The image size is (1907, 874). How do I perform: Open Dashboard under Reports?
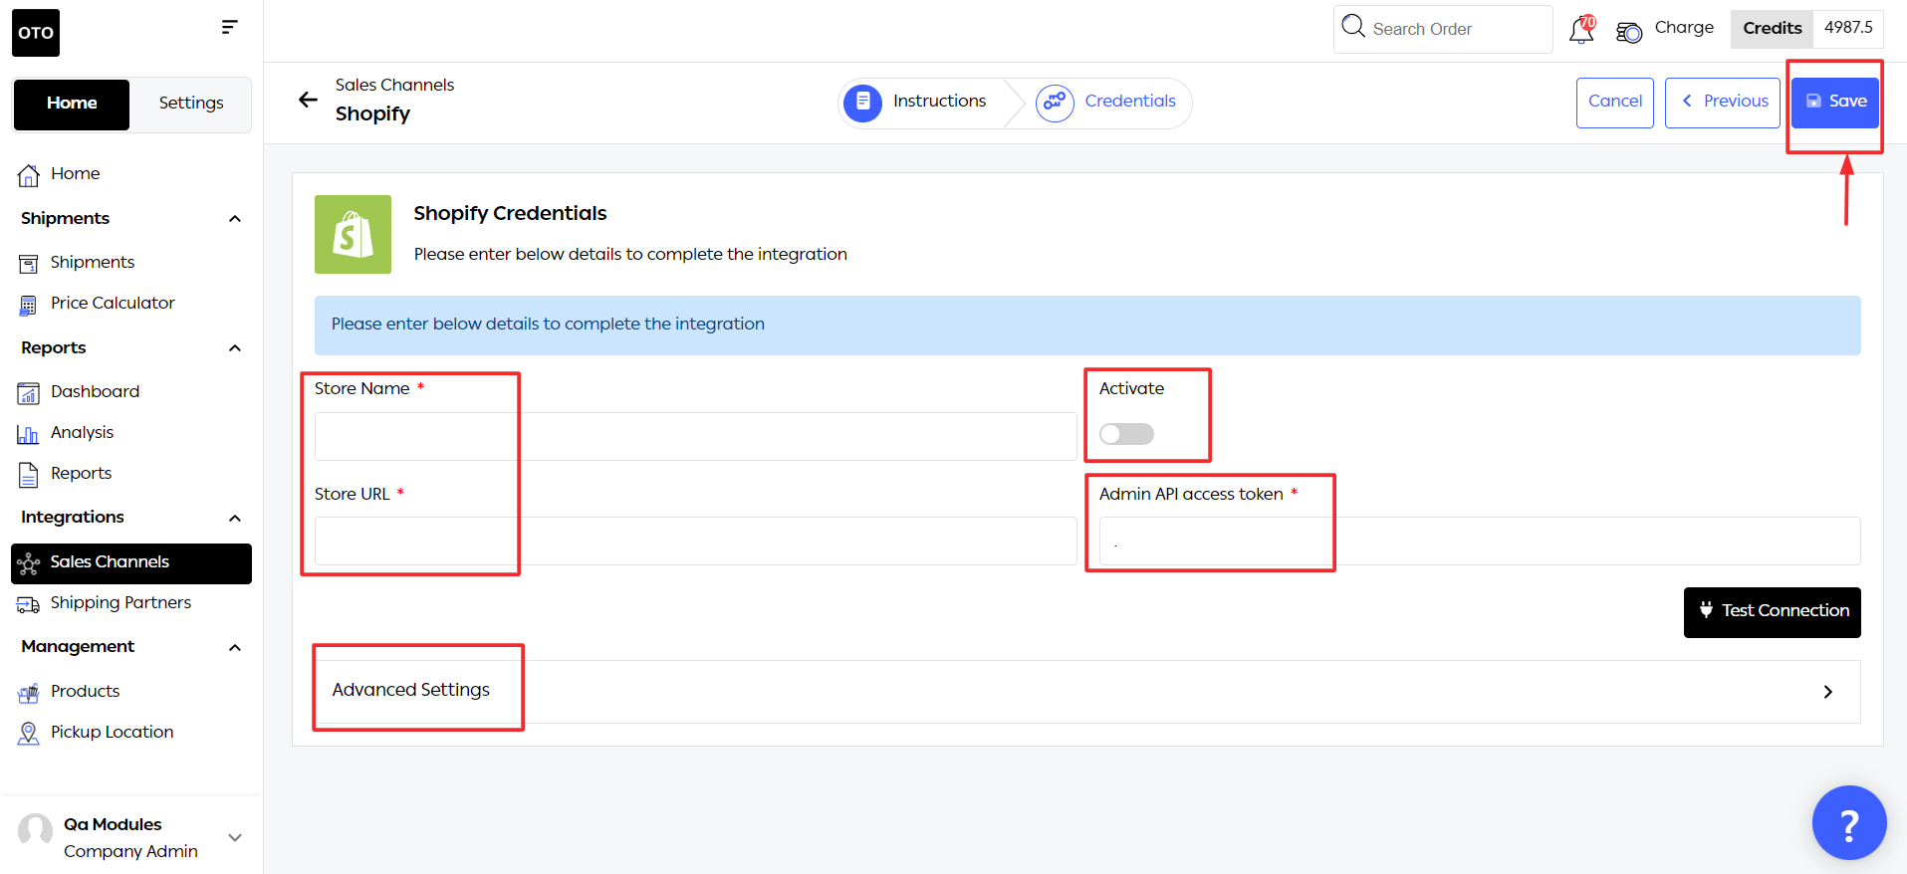click(x=95, y=392)
